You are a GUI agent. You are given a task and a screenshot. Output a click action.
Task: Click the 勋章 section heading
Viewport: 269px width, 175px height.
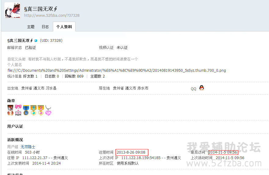coord(11,101)
